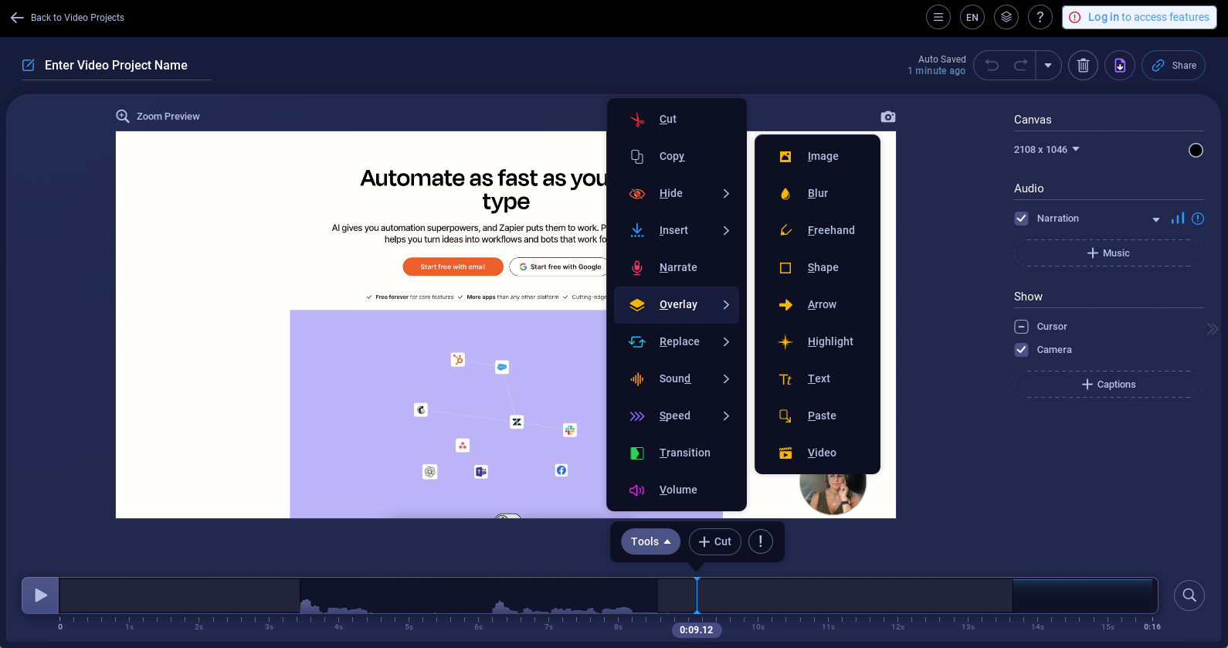Image resolution: width=1228 pixels, height=648 pixels.
Task: Click the exclamation alert button near Tools
Action: 761,541
